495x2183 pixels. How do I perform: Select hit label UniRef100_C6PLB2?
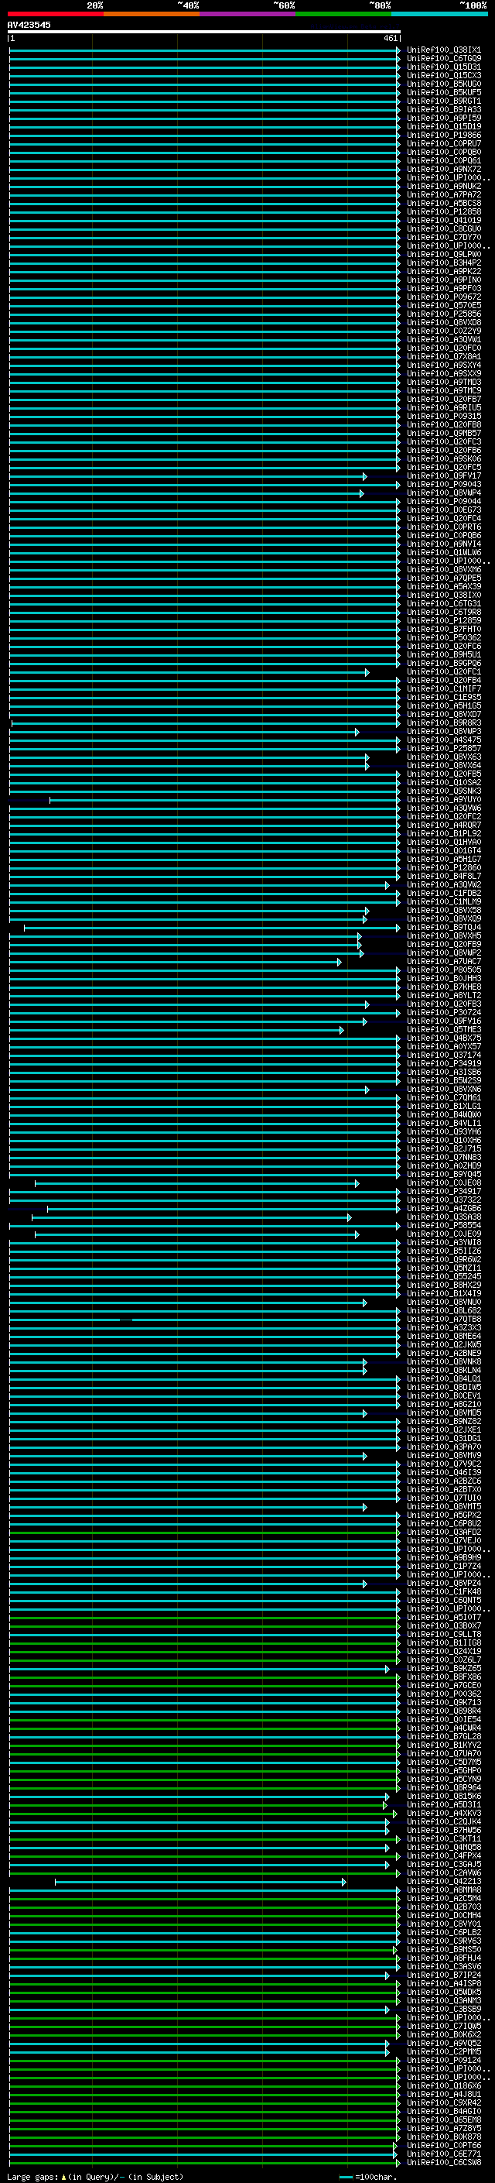click(x=443, y=1932)
